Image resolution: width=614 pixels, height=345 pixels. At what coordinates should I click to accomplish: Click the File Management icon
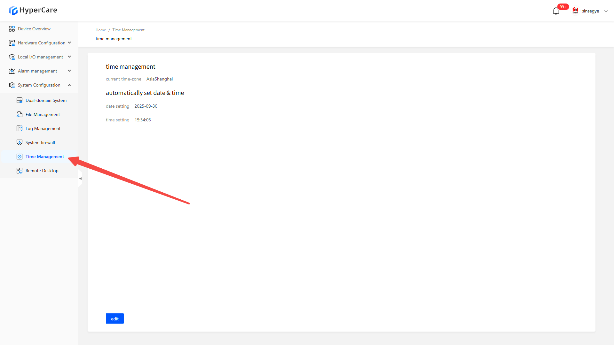(x=20, y=114)
